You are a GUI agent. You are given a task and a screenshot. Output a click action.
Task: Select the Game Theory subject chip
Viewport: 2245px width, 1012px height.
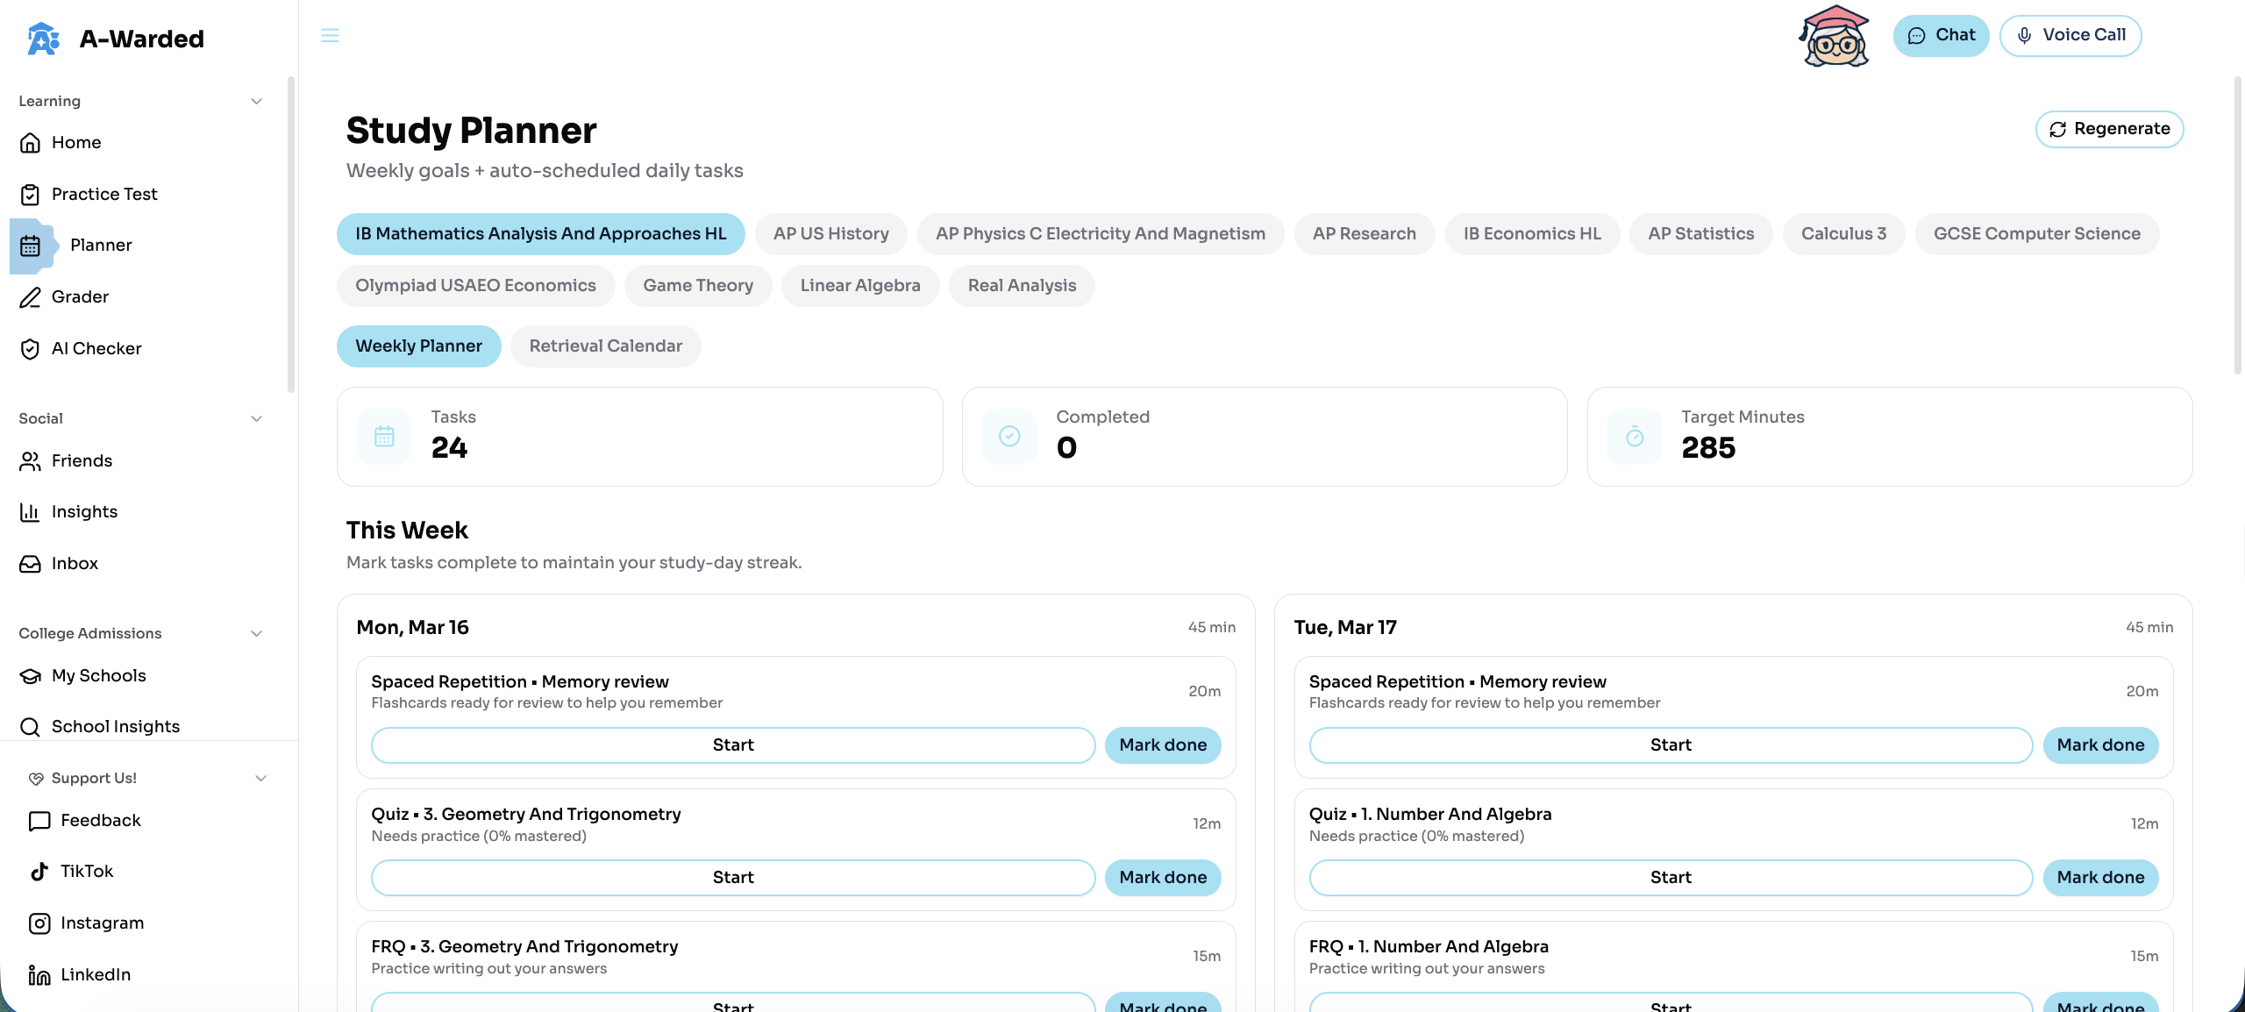[698, 285]
